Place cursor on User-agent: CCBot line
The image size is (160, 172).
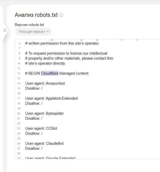coord(41,128)
